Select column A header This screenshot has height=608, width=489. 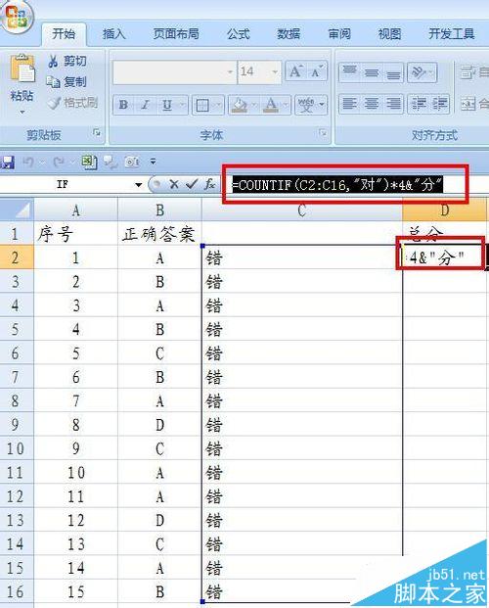tap(75, 210)
